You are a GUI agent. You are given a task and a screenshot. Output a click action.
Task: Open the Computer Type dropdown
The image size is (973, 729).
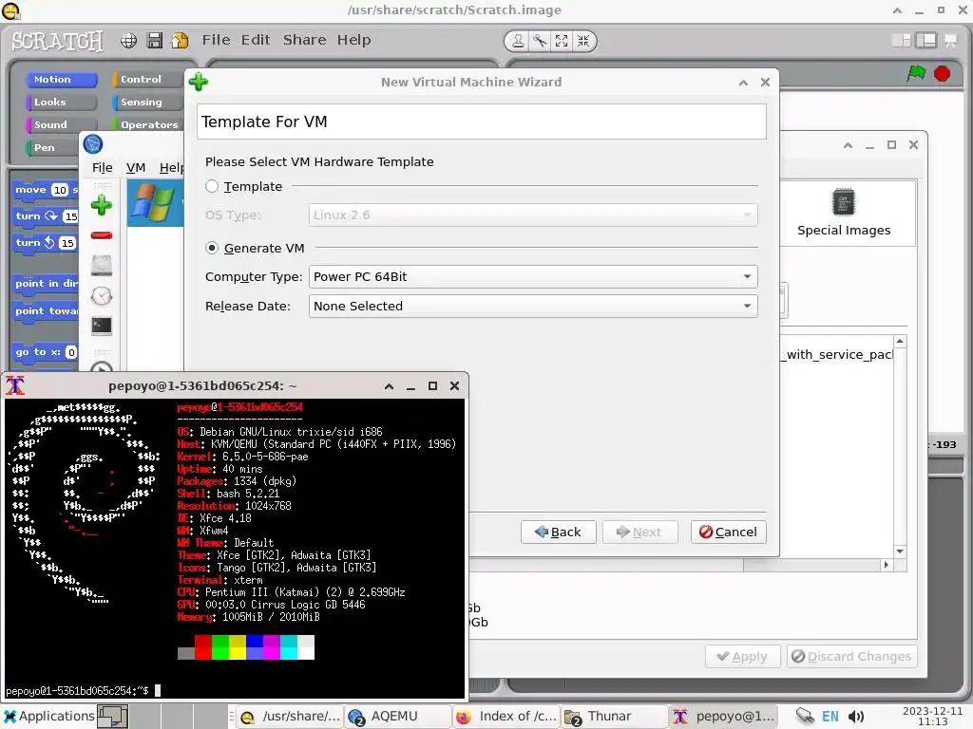(x=533, y=276)
